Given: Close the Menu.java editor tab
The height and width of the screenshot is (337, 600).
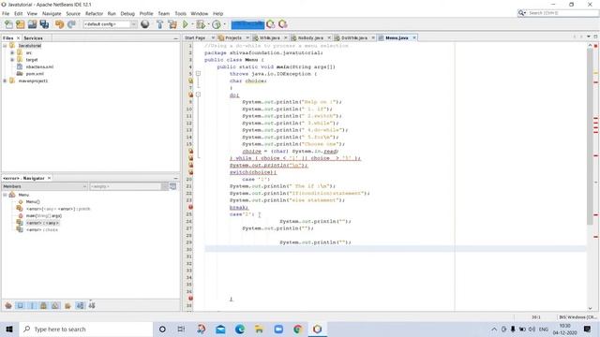Looking at the screenshot, I should (x=414, y=37).
